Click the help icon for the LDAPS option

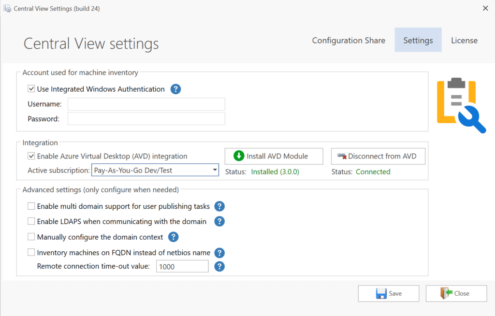tap(219, 221)
